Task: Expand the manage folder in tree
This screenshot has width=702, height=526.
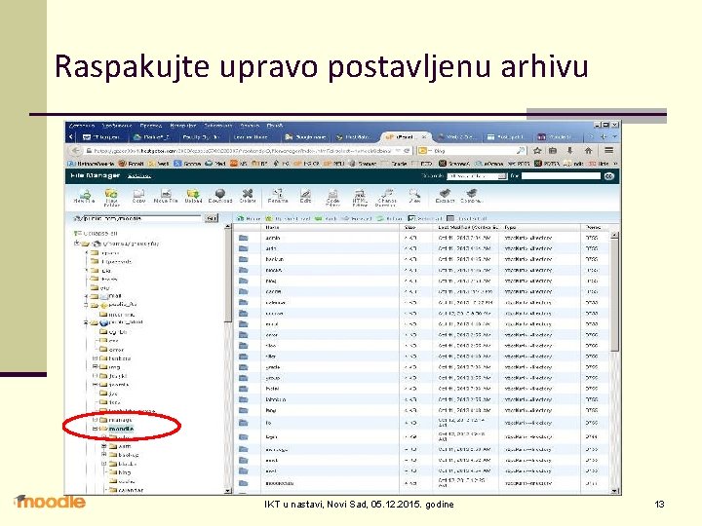Action: 95,420
